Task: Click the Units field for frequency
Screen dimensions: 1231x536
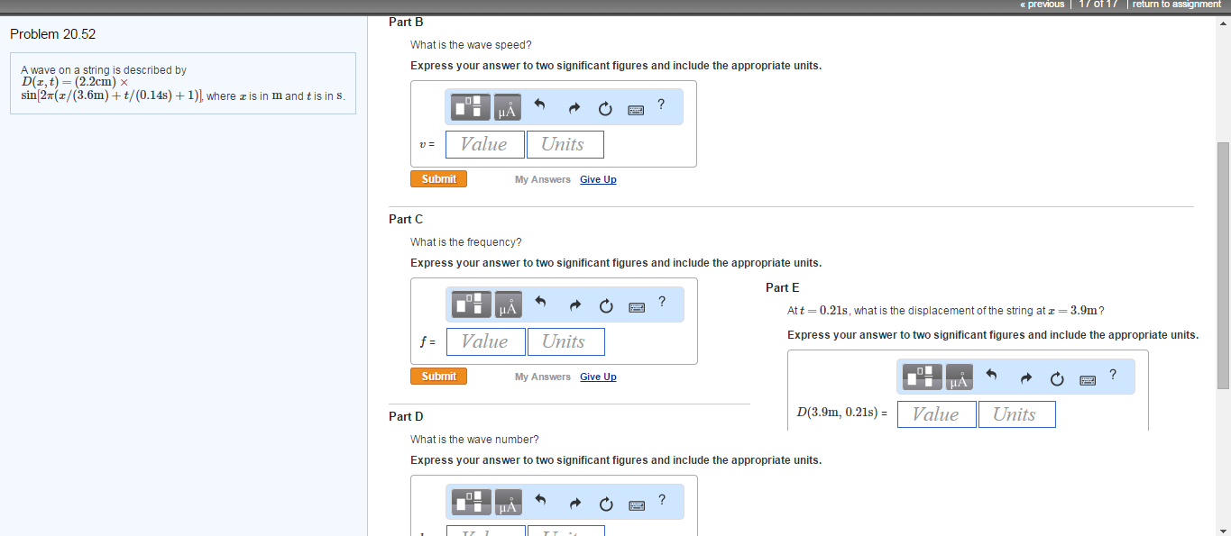Action: 565,341
